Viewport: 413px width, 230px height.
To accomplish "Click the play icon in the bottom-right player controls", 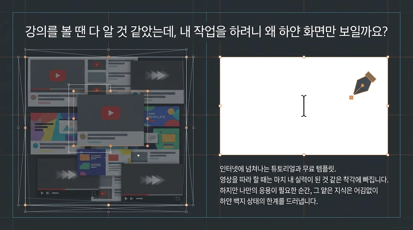I will coord(126,199).
